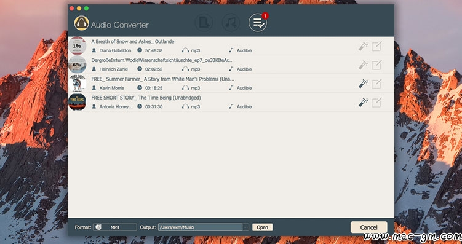Image resolution: width=462 pixels, height=244 pixels.
Task: Click author name Heinrich Zankl
Action: click(x=113, y=69)
